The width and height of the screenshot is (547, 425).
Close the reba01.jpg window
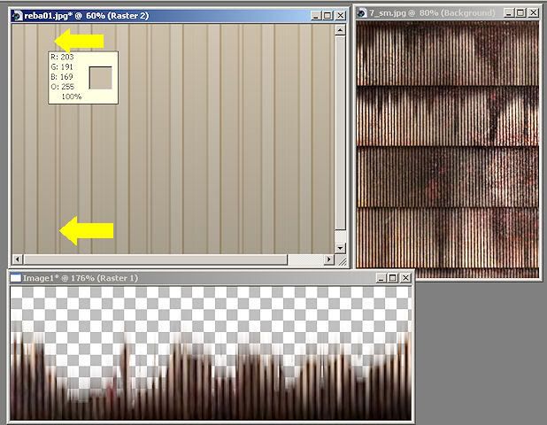pyautogui.click(x=340, y=15)
